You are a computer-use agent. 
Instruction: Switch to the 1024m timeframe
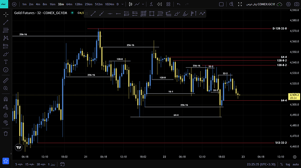click(x=109, y=4)
